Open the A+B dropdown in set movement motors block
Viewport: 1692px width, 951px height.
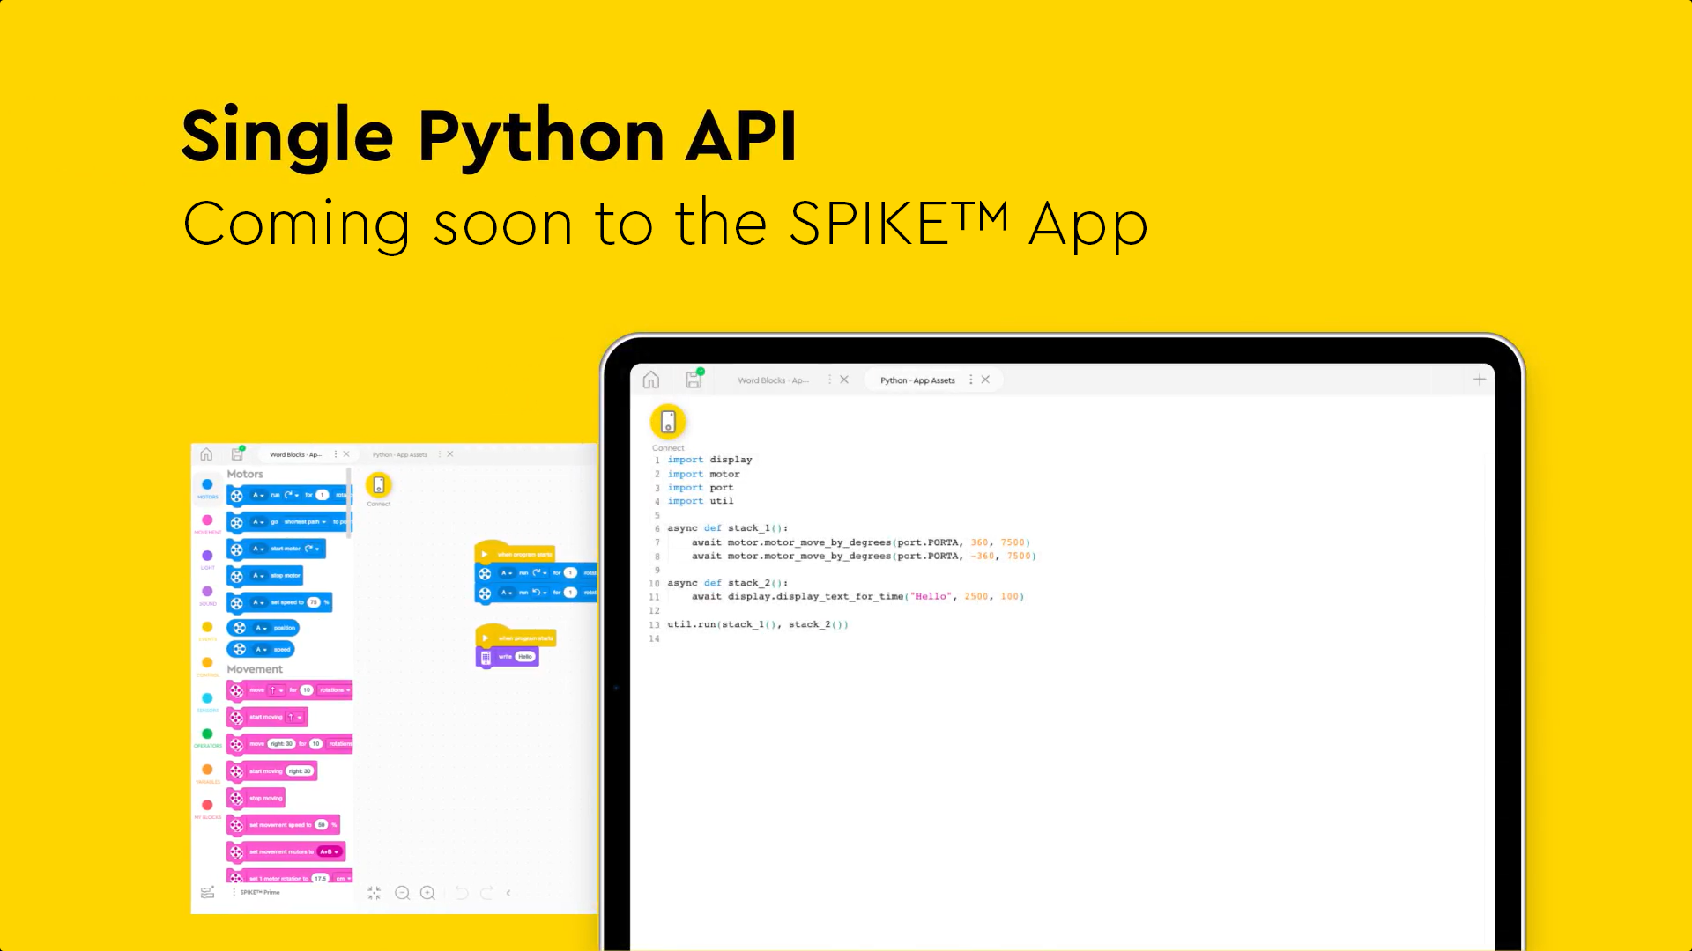coord(329,851)
